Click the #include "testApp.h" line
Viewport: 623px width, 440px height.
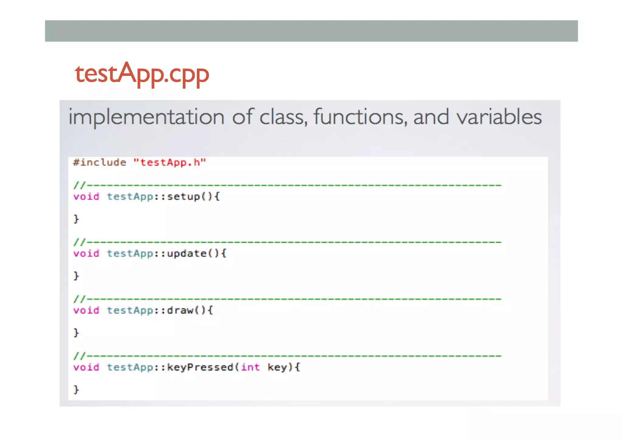coord(139,162)
